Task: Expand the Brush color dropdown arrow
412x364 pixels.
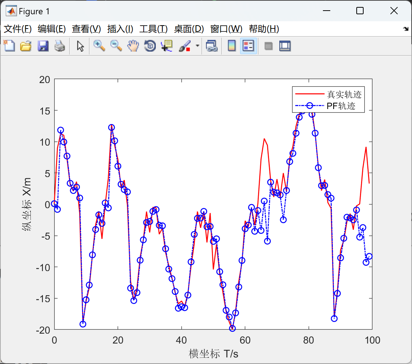Action: (x=198, y=46)
